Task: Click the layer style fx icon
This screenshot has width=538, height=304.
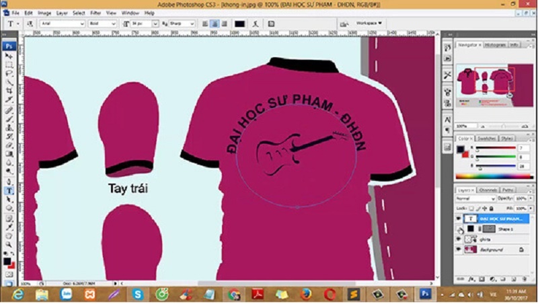Action: tap(471, 279)
